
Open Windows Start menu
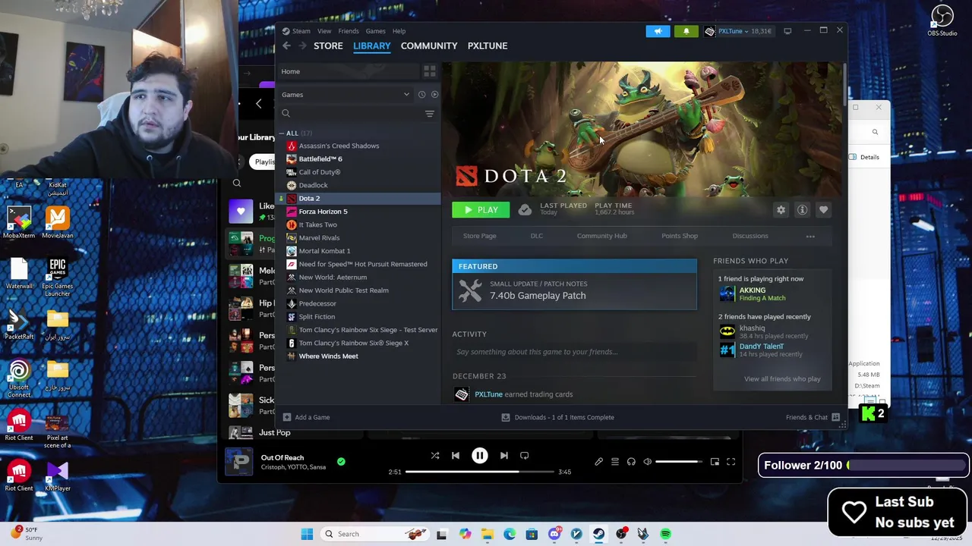tap(307, 534)
